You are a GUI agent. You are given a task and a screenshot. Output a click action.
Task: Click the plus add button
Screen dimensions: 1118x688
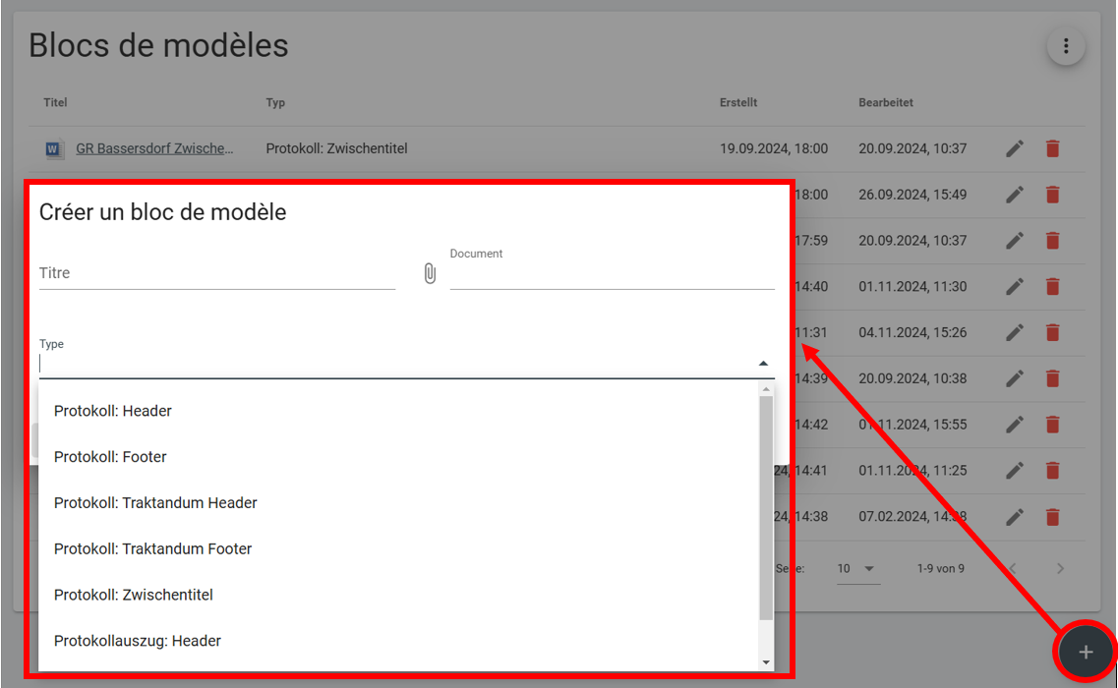click(1086, 653)
